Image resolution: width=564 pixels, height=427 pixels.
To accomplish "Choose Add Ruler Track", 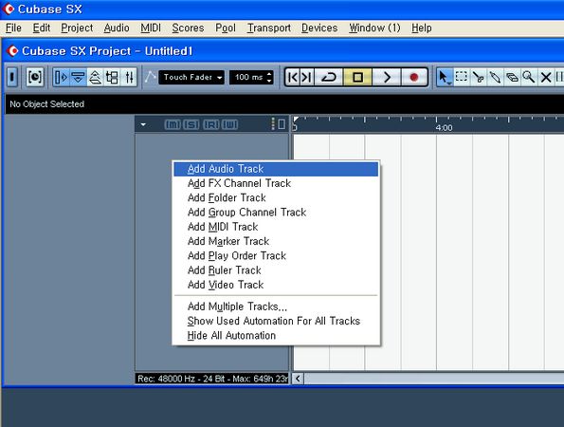I will pyautogui.click(x=276, y=270).
